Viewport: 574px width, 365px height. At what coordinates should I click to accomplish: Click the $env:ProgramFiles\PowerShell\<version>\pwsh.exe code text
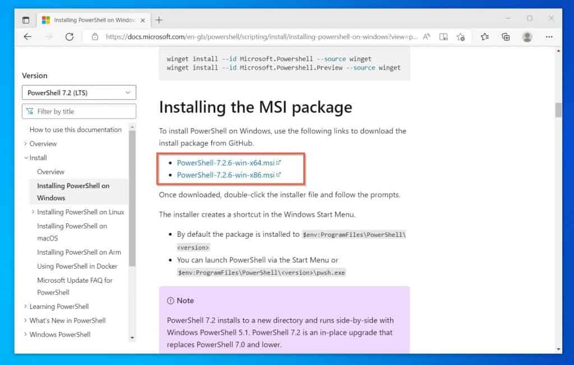pyautogui.click(x=261, y=273)
